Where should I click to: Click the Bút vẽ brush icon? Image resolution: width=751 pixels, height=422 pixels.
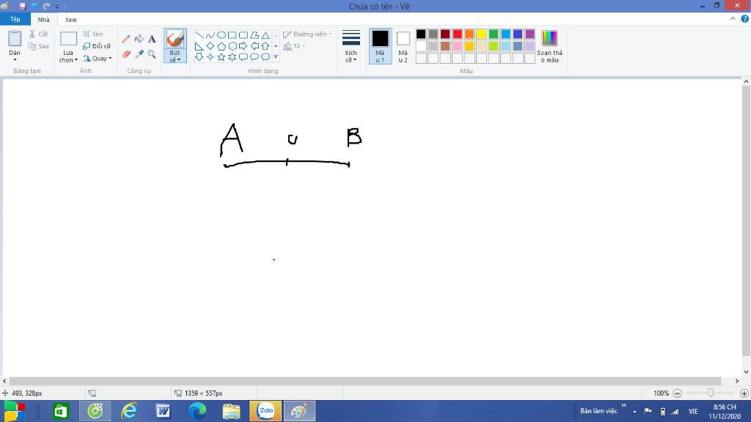[x=175, y=39]
